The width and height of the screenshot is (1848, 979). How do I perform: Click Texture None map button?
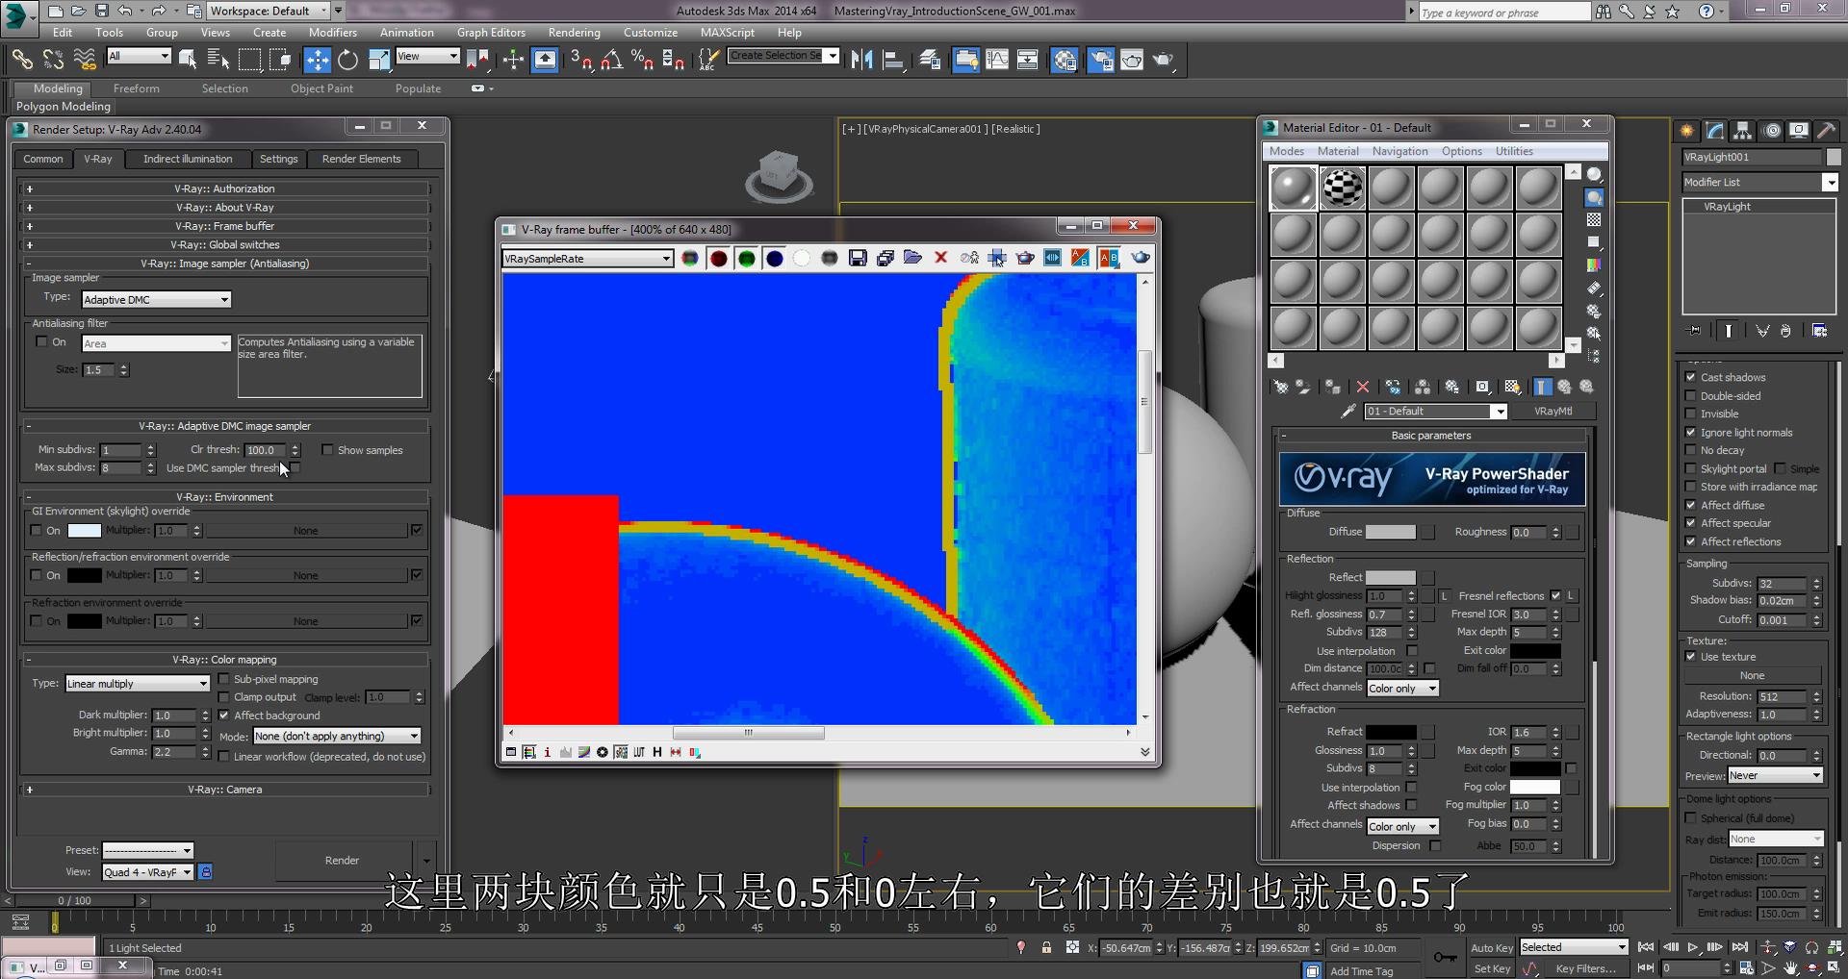pyautogui.click(x=1752, y=676)
